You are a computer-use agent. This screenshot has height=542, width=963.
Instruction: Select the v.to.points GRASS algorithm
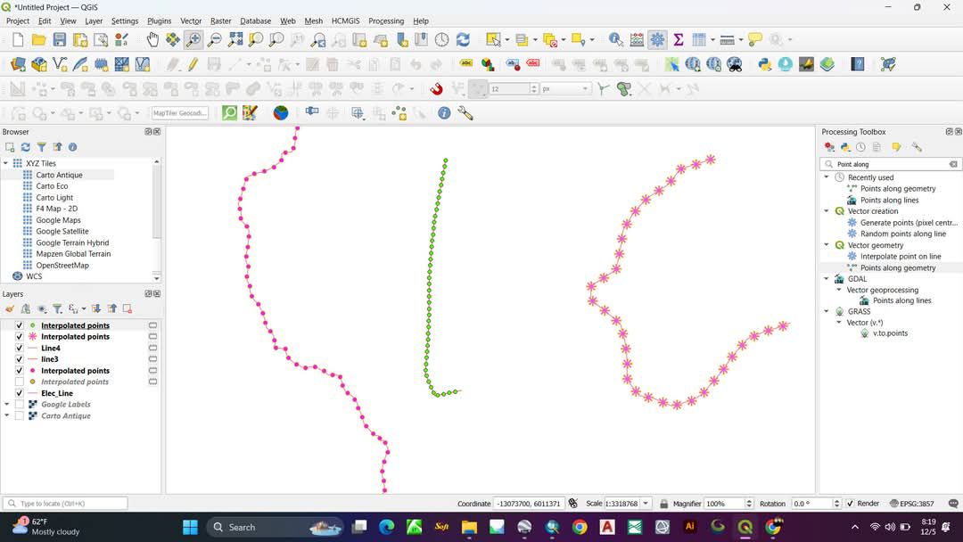pos(890,333)
